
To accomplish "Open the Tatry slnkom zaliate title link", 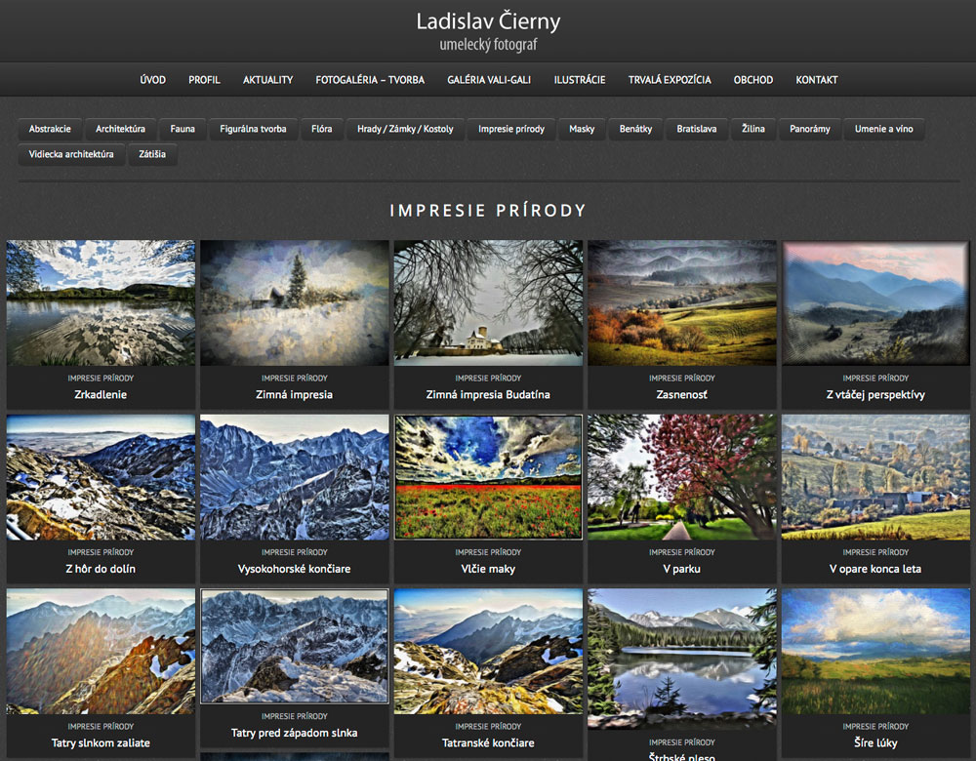I will point(101,743).
